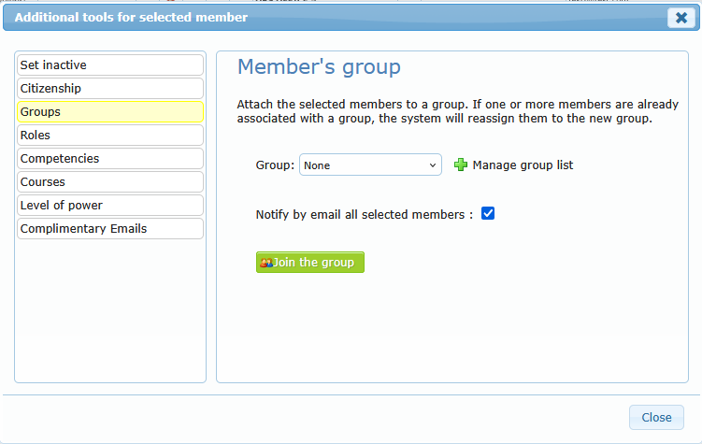Screen dimensions: 702x444
Task: Open the Complimentary Emails section
Action: pyautogui.click(x=110, y=229)
